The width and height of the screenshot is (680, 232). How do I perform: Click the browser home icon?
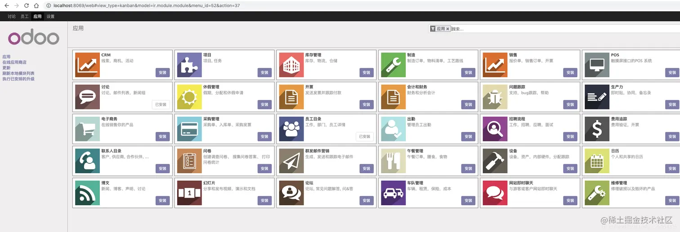(36, 5)
